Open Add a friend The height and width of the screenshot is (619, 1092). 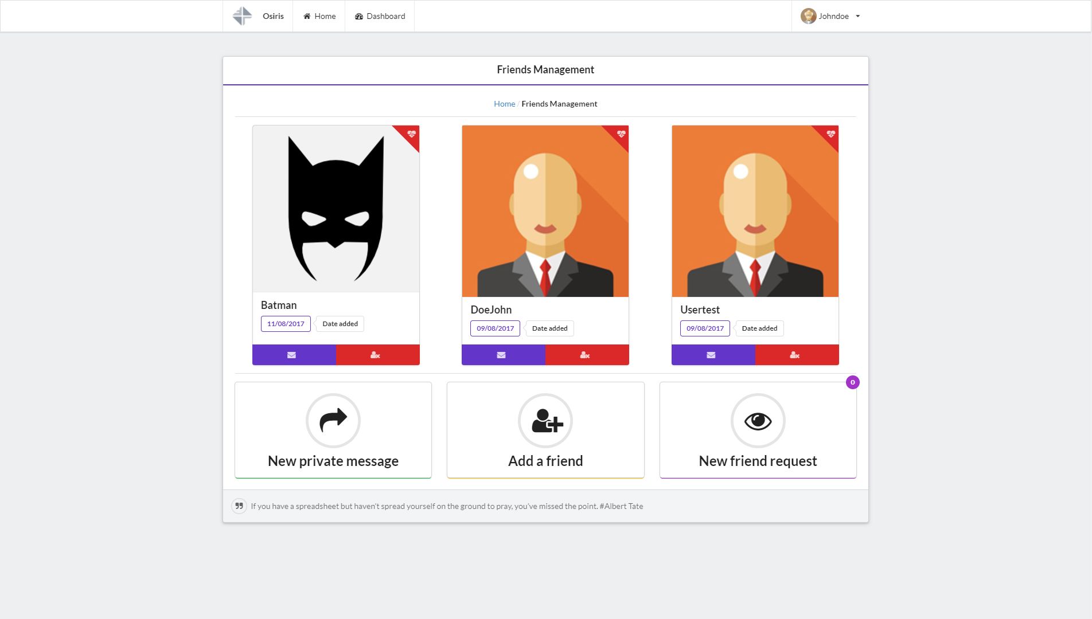click(545, 430)
